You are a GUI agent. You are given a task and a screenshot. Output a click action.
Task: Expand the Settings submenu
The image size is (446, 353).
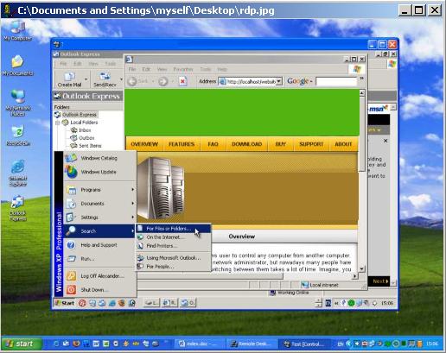(133, 217)
